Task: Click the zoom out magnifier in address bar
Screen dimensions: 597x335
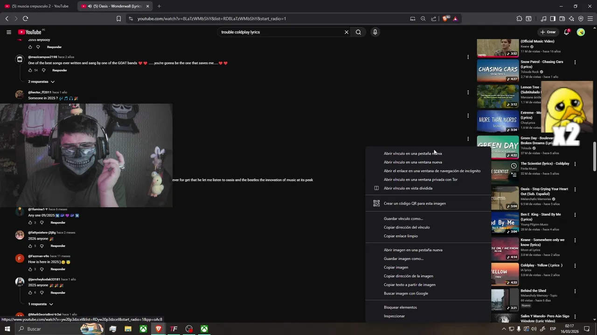Action: pyautogui.click(x=423, y=19)
